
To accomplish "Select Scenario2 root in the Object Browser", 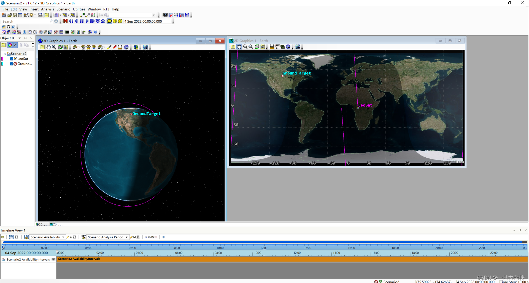I will (18, 54).
